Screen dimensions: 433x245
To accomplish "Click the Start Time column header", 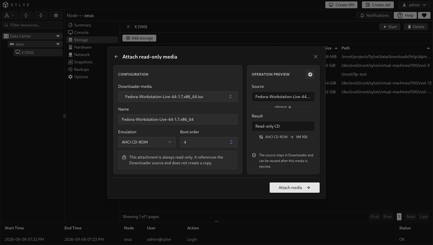I will [14, 228].
